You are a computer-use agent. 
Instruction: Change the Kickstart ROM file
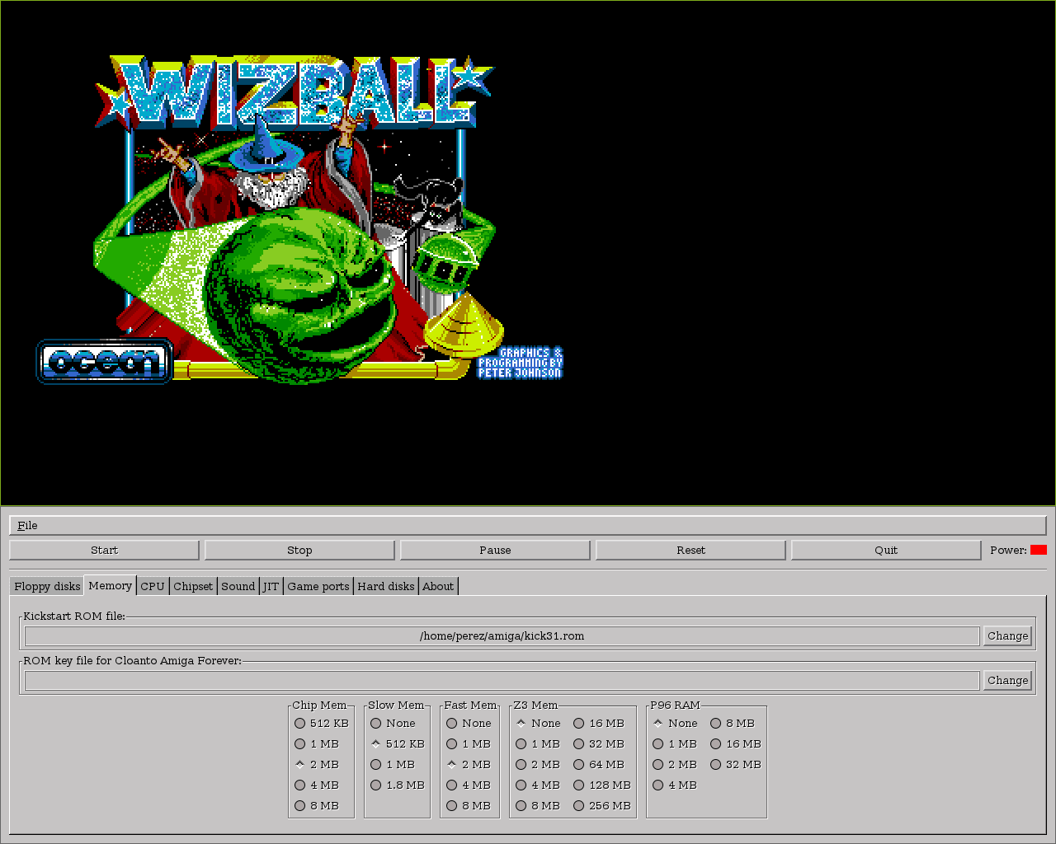coord(1007,635)
